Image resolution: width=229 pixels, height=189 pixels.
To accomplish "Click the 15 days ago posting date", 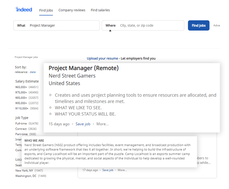I will 59,124.
